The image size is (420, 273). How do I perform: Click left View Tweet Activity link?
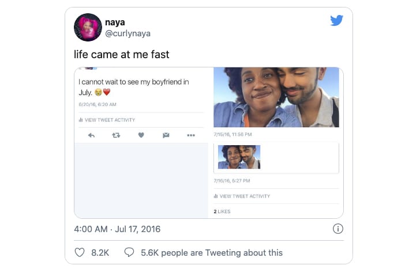click(x=107, y=120)
